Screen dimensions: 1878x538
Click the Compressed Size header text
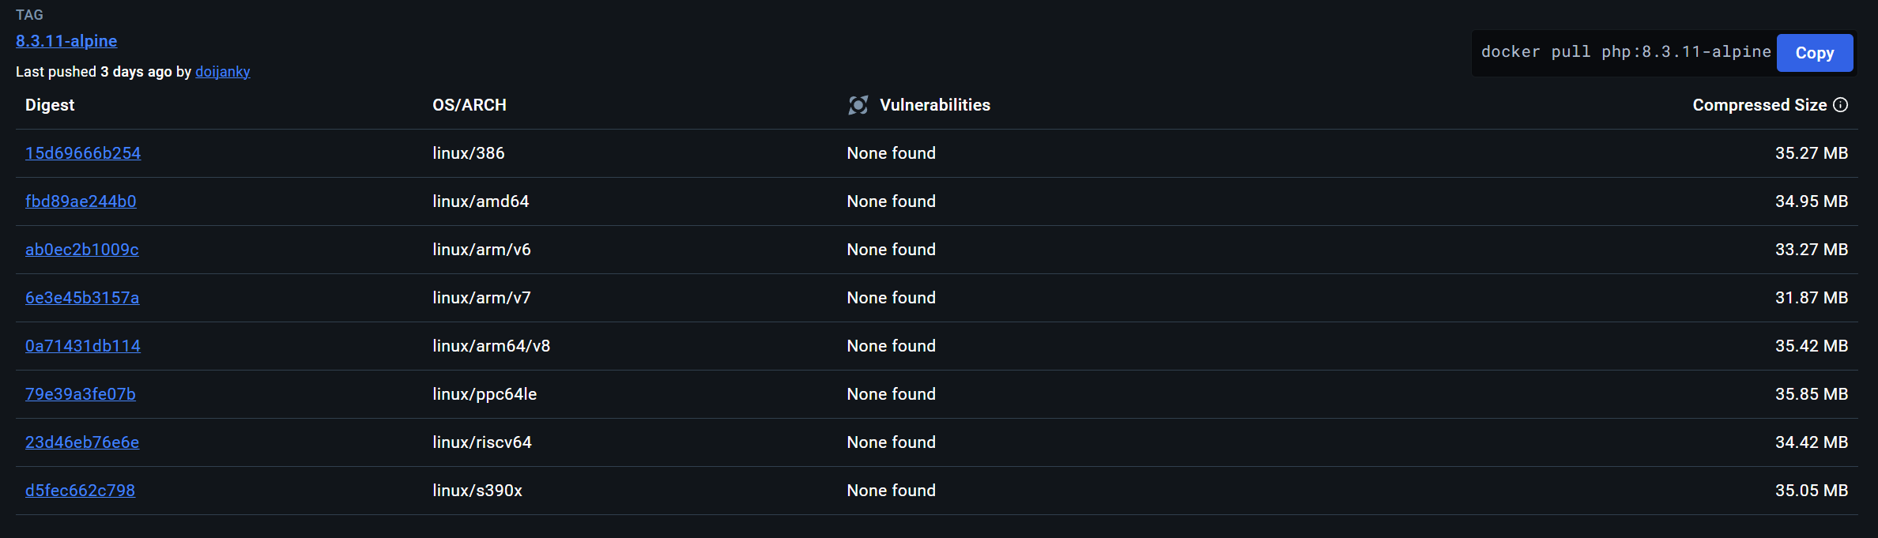pyautogui.click(x=1759, y=105)
